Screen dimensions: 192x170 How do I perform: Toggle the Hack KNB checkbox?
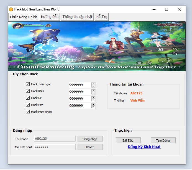(x=28, y=91)
